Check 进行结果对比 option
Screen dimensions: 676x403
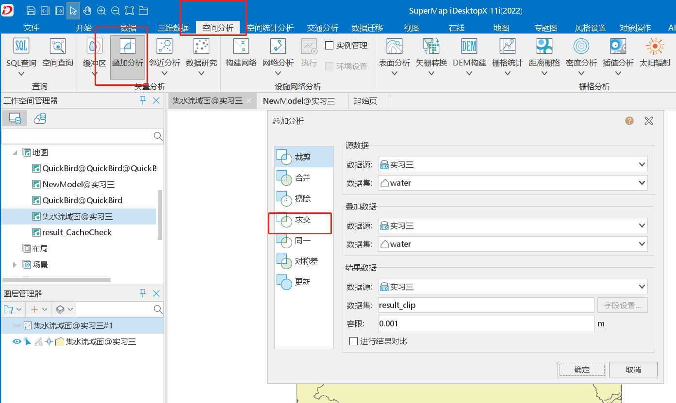click(x=353, y=341)
